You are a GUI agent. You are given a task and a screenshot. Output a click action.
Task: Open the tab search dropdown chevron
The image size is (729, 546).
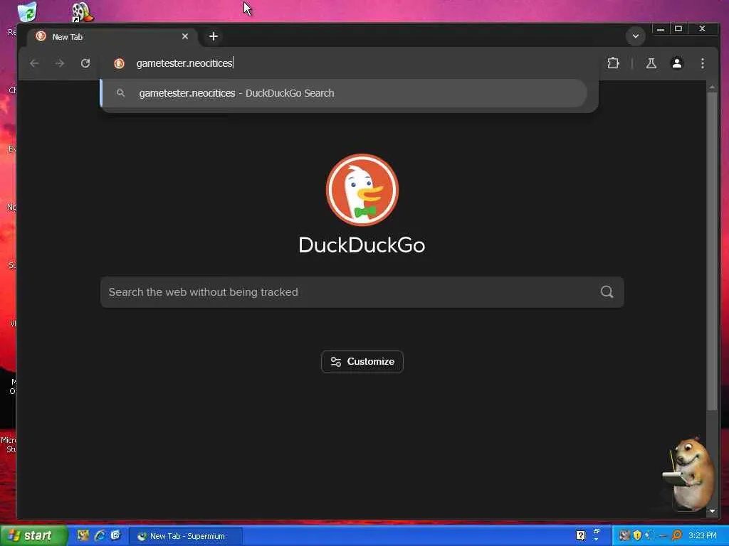click(636, 36)
